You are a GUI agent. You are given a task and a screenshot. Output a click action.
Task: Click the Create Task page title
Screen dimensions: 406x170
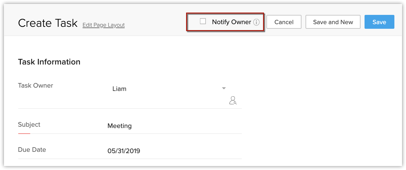[x=47, y=23]
